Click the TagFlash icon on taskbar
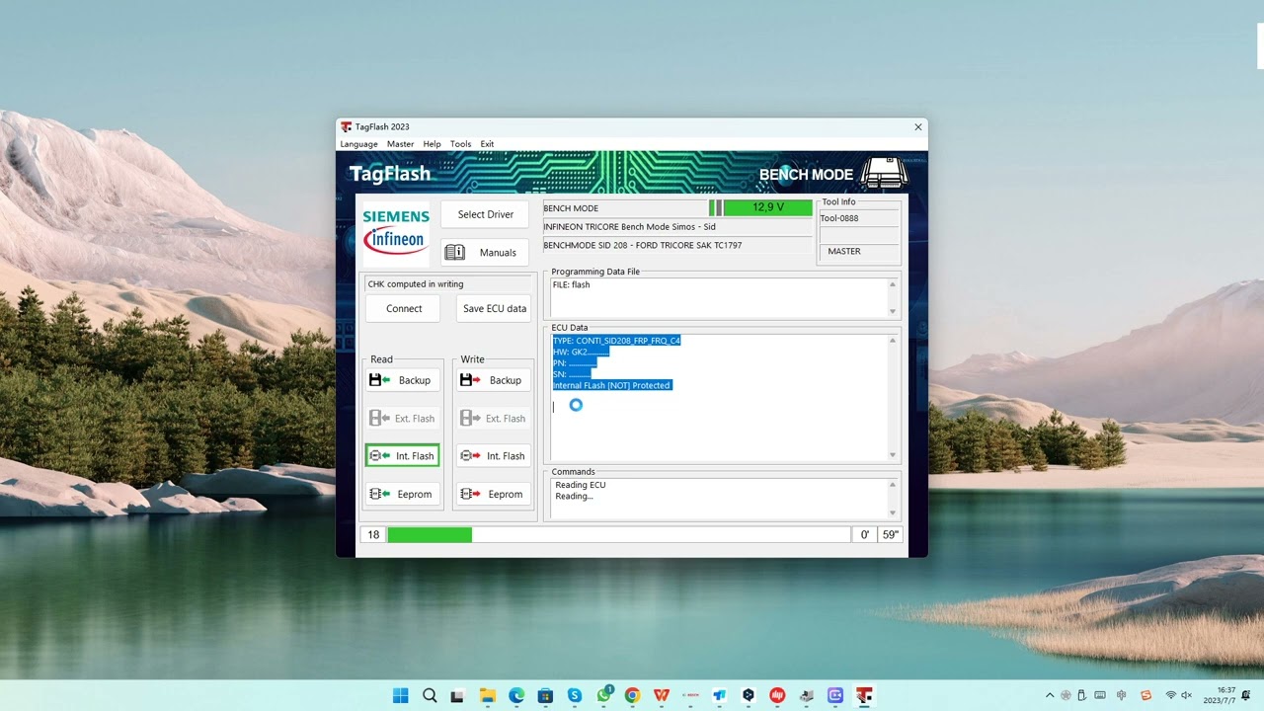Viewport: 1264px width, 711px height. (x=864, y=695)
